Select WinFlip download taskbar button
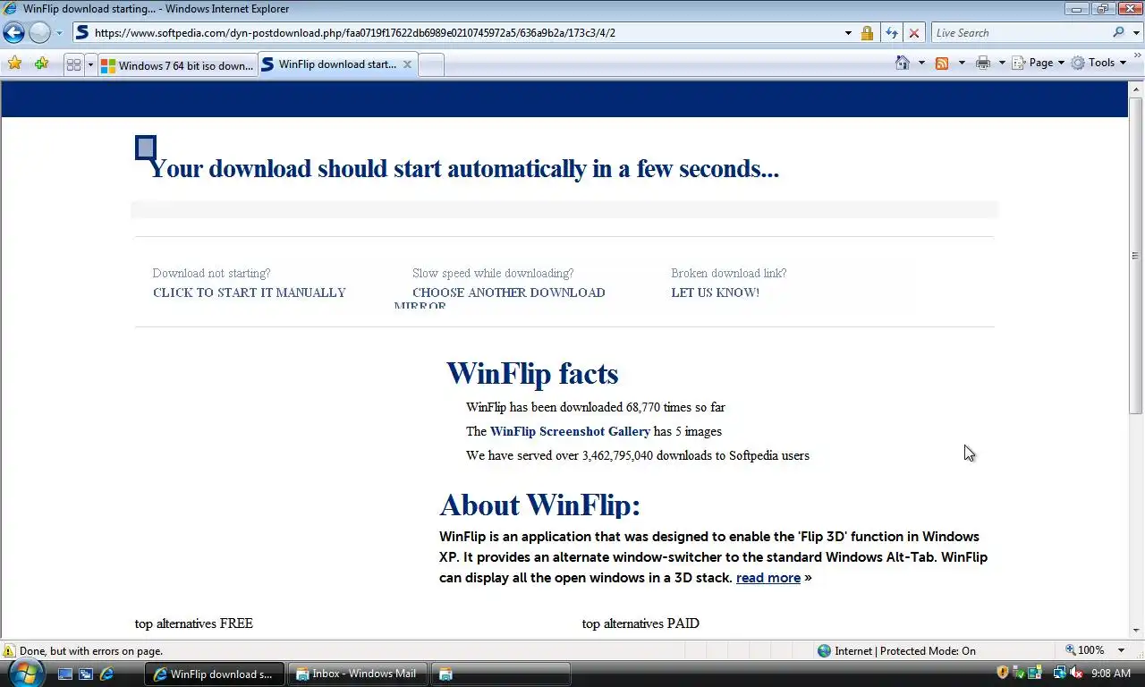 pyautogui.click(x=215, y=674)
